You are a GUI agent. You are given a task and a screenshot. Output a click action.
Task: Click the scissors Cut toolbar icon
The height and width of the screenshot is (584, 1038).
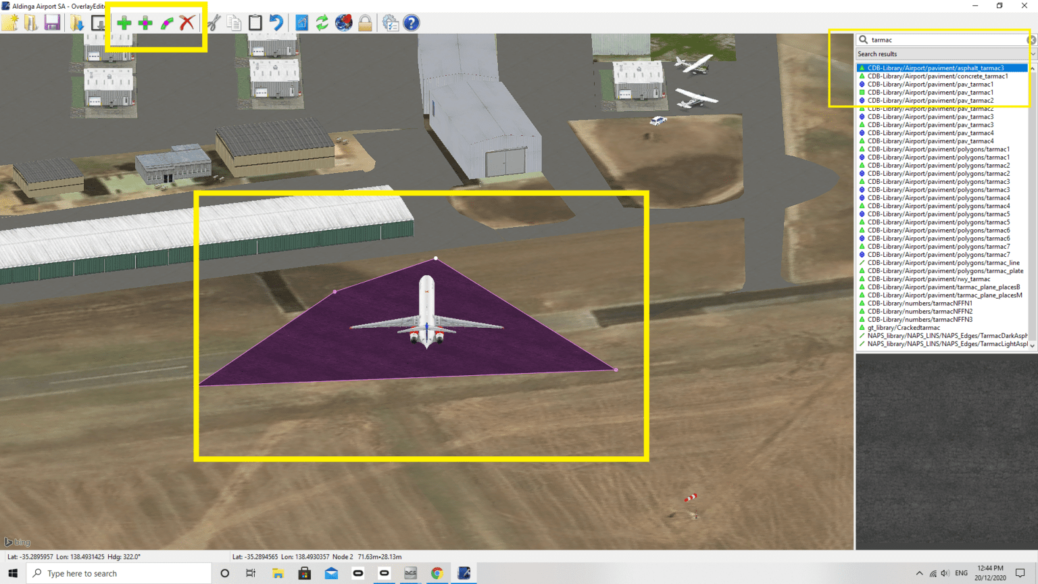213,22
